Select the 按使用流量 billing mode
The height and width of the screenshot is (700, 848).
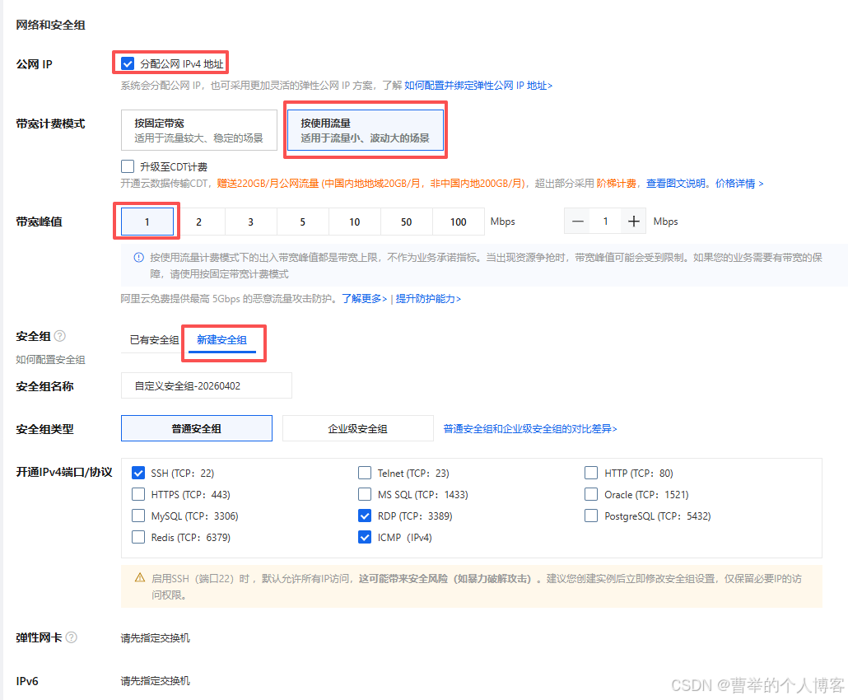tap(365, 130)
